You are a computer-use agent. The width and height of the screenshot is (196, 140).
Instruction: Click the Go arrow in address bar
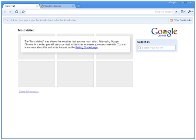coord(176,12)
